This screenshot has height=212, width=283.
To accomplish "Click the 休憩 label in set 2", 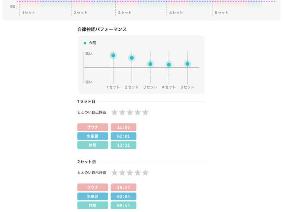I will coord(93,205).
